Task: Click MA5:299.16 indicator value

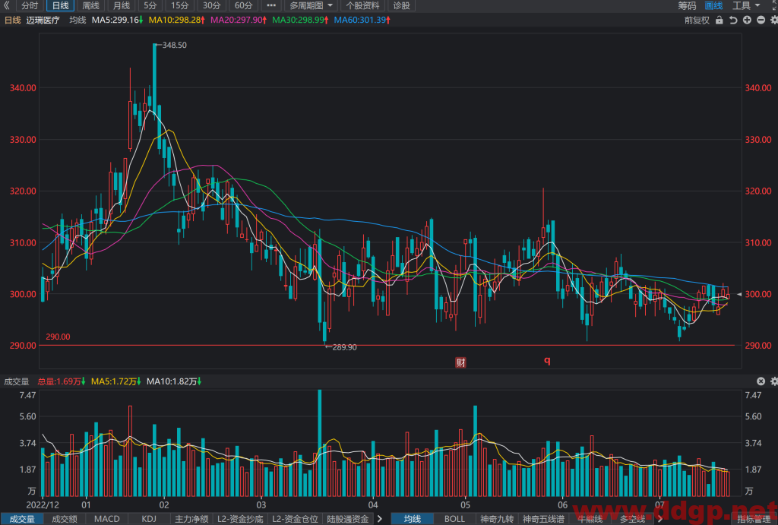Action: point(117,20)
